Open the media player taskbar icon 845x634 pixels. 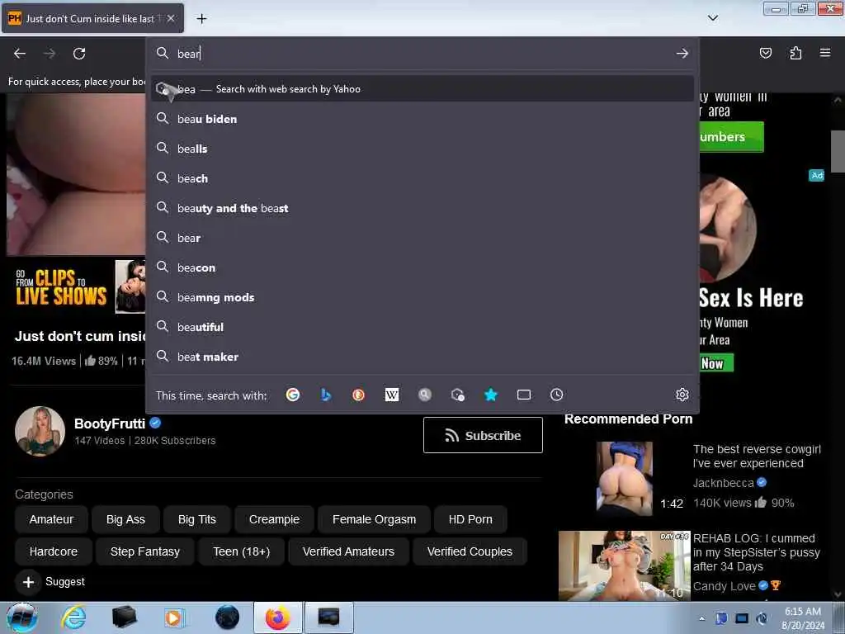[173, 617]
